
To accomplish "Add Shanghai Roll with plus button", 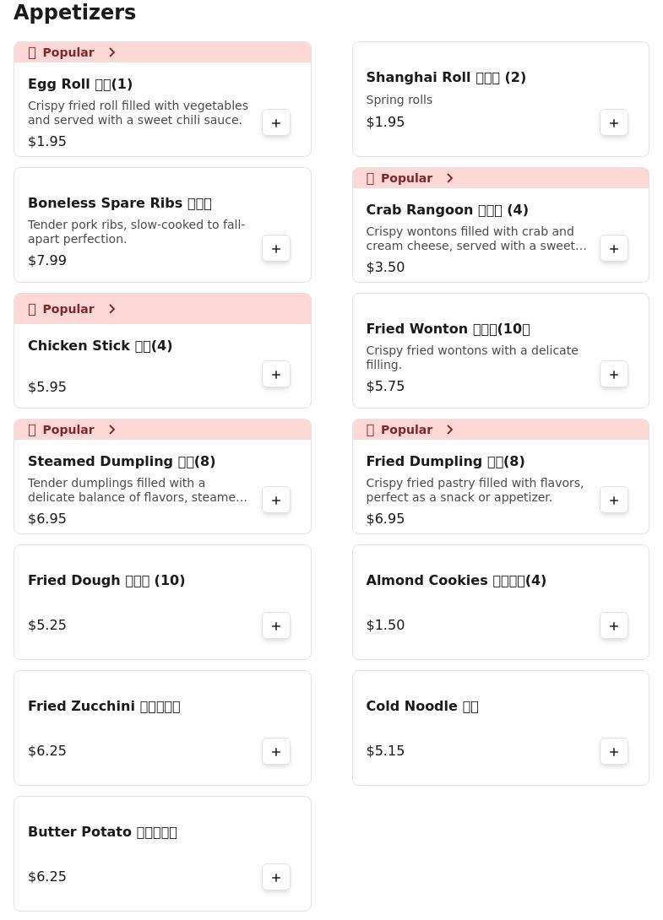I will (614, 122).
